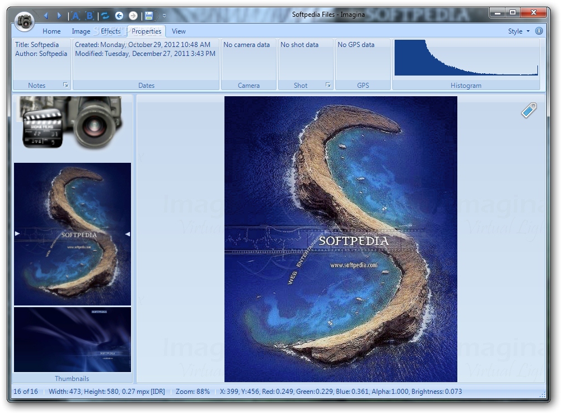This screenshot has height=414, width=562.
Task: Close the Imagina window
Action: [533, 13]
